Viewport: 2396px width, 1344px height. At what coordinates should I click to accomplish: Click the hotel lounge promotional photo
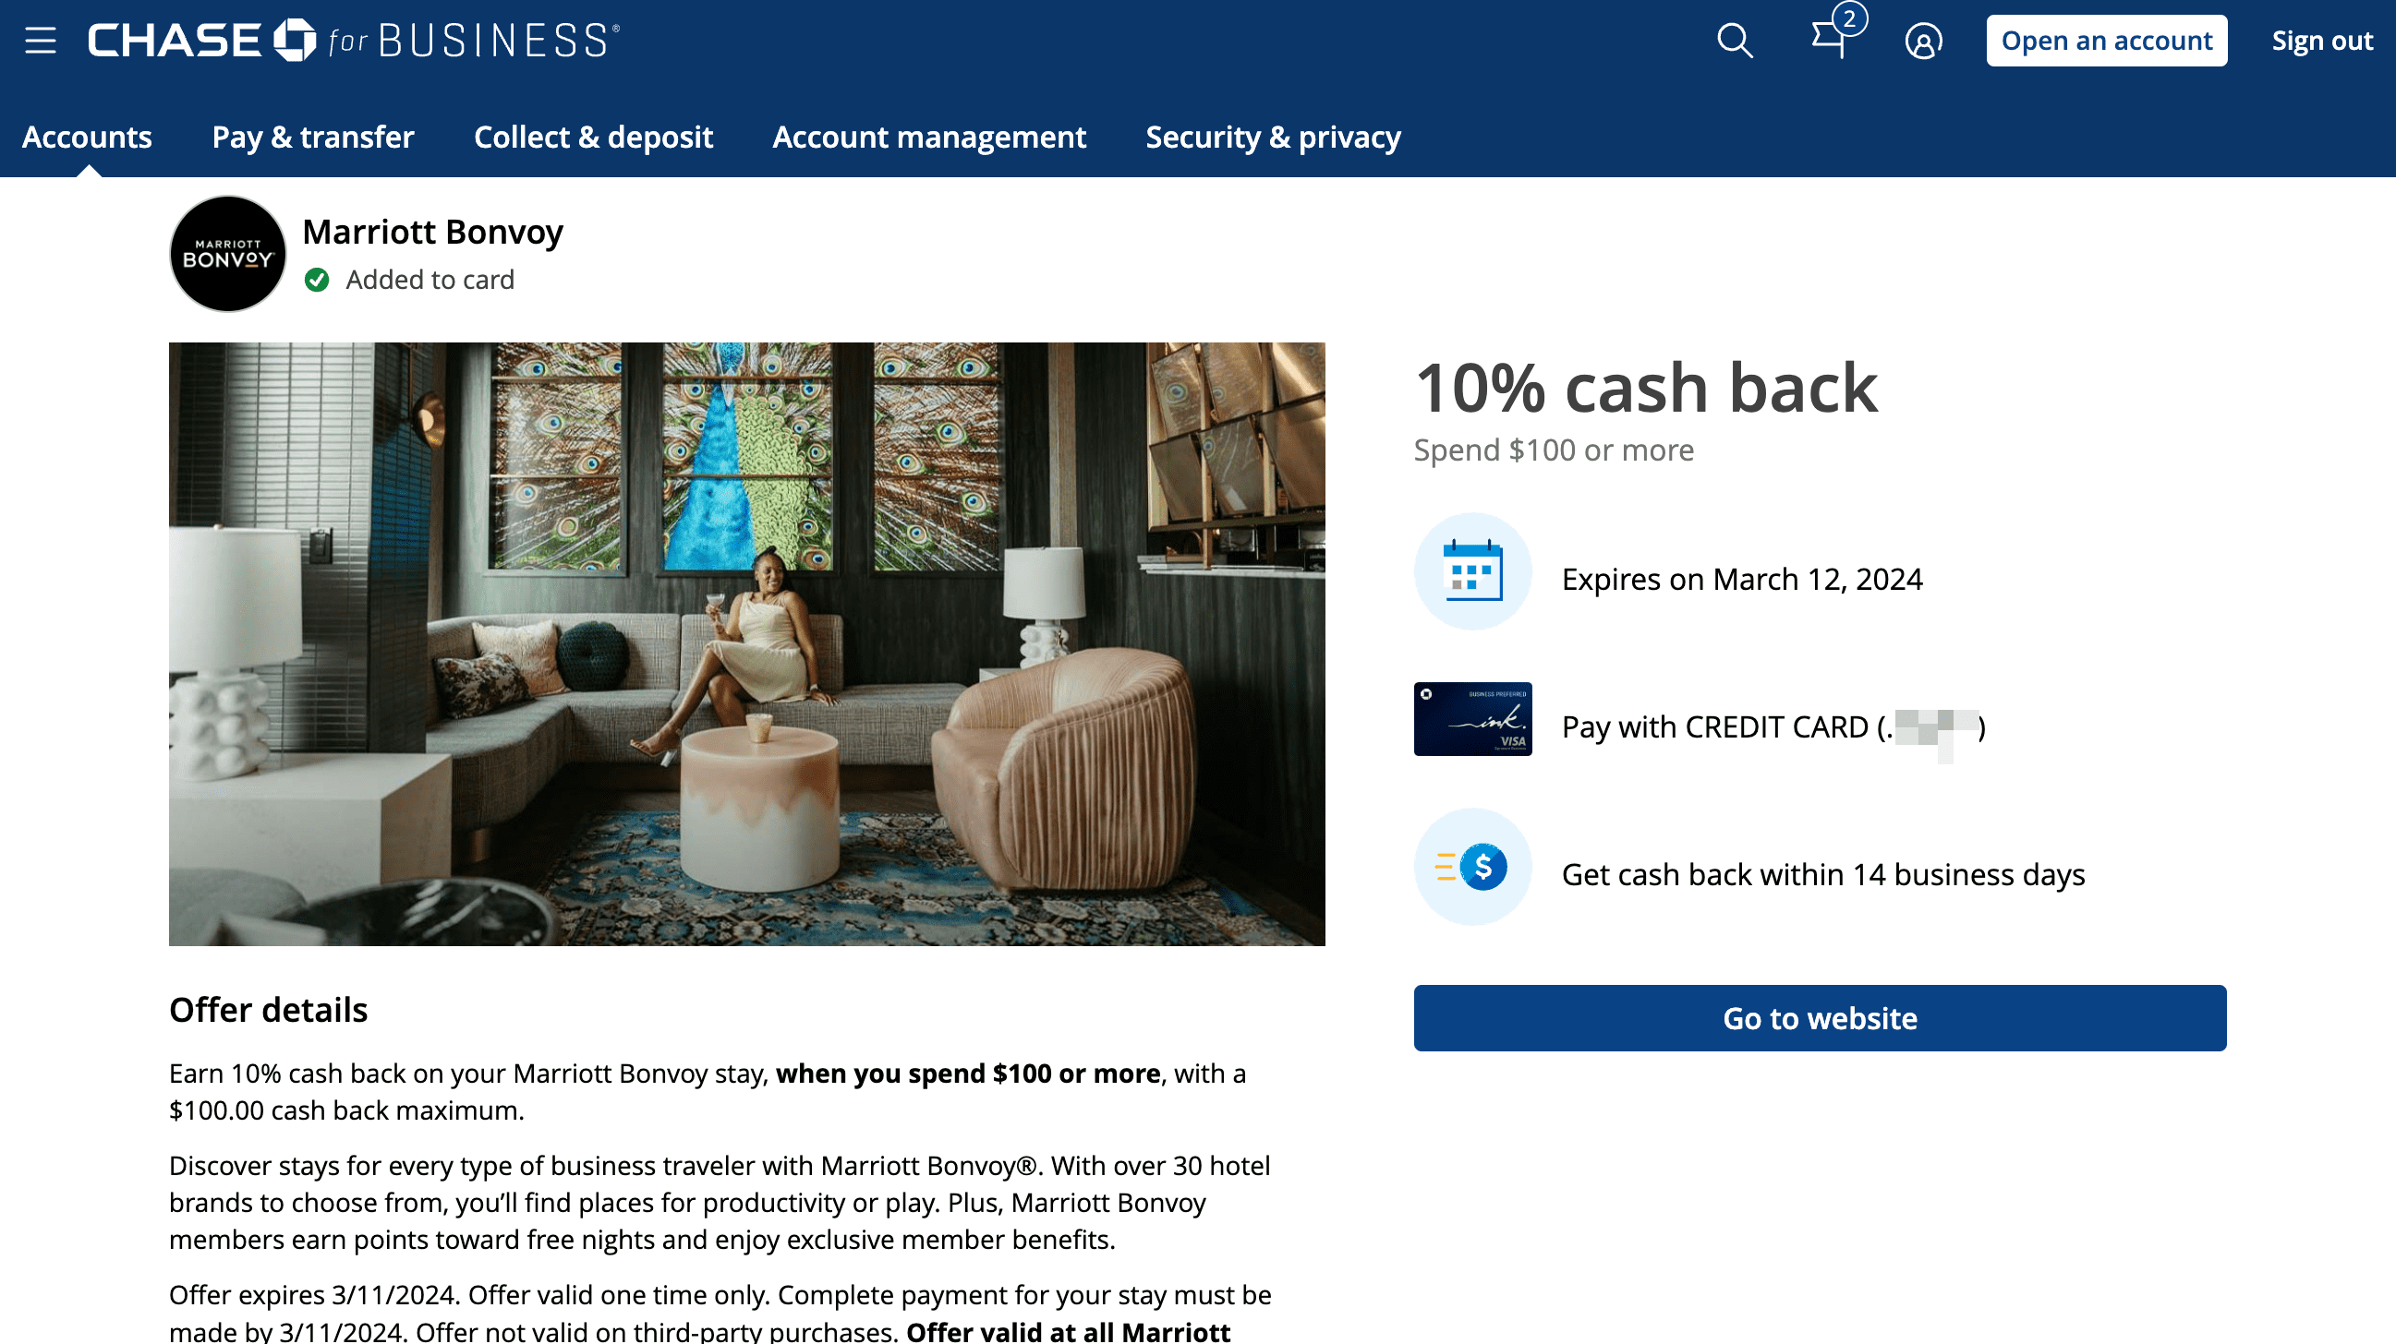(x=747, y=644)
